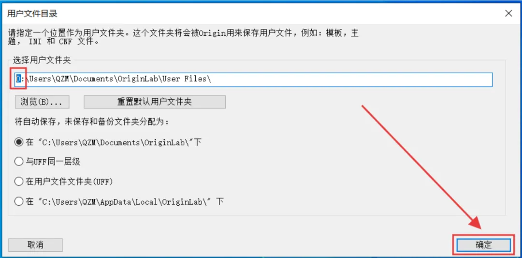
Task: Click 确定 to confirm folder
Action: coord(483,245)
